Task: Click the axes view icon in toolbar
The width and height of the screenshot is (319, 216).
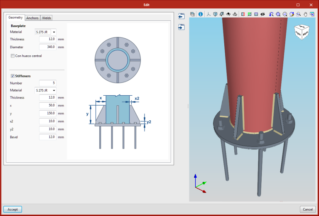Action: click(209, 14)
